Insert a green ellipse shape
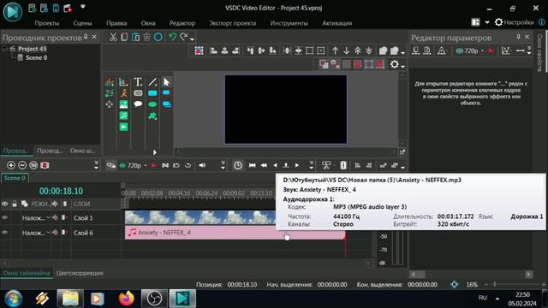Image resolution: width=548 pixels, height=308 pixels. [152, 104]
